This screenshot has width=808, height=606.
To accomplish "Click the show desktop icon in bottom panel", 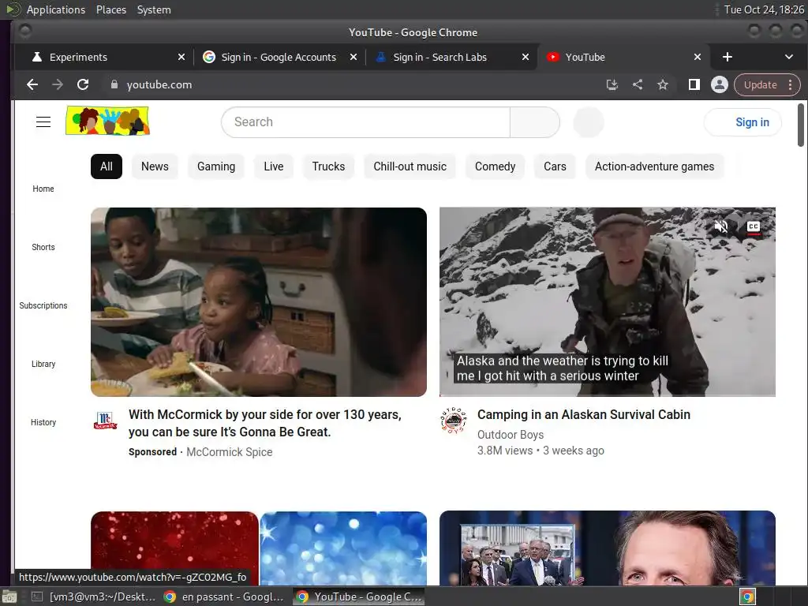I will pyautogui.click(x=8, y=597).
